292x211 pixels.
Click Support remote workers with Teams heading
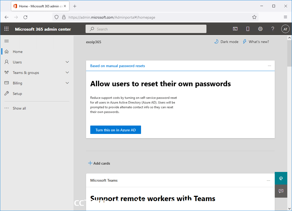(x=153, y=198)
